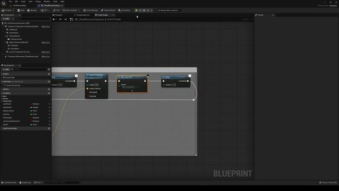Click the console command input field
339x191 pixels.
[62, 183]
